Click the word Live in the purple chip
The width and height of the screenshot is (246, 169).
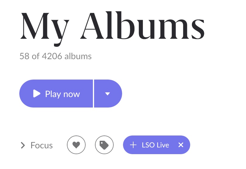pos(163,145)
